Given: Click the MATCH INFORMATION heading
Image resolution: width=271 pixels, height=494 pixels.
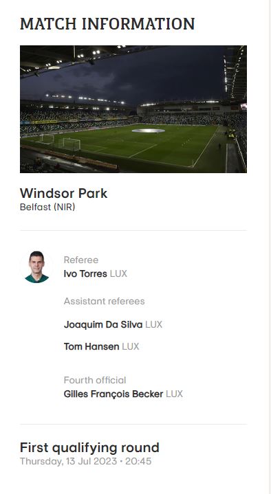Looking at the screenshot, I should pyautogui.click(x=107, y=24).
